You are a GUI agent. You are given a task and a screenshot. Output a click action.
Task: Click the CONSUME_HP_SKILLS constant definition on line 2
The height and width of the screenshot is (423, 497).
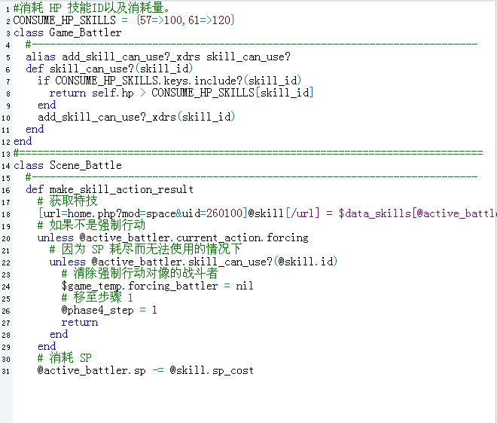click(124, 20)
